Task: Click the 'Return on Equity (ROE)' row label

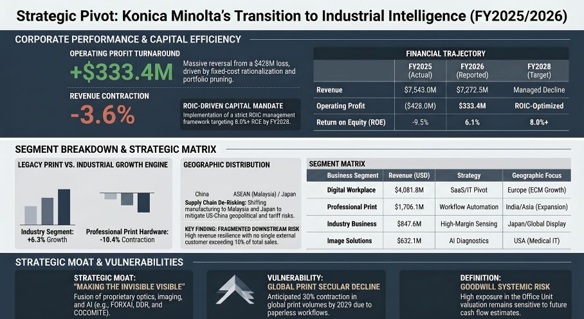Action: tap(351, 123)
